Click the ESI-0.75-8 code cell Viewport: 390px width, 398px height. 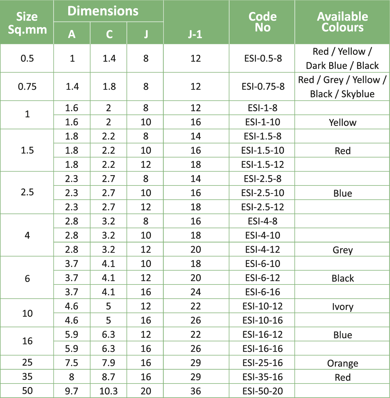pyautogui.click(x=263, y=86)
